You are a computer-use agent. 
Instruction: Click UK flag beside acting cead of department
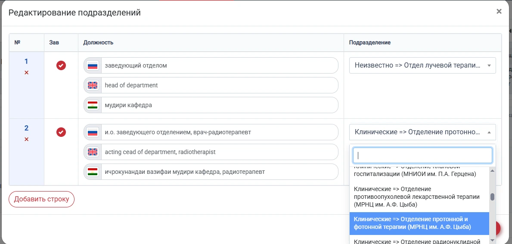[93, 152]
